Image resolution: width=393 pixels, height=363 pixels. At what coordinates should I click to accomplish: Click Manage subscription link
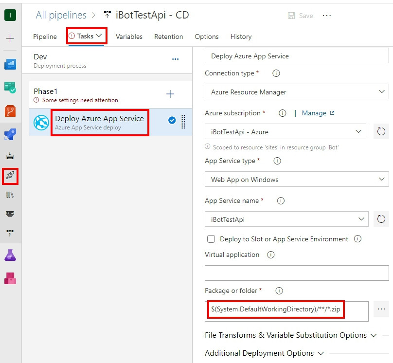[x=318, y=113]
